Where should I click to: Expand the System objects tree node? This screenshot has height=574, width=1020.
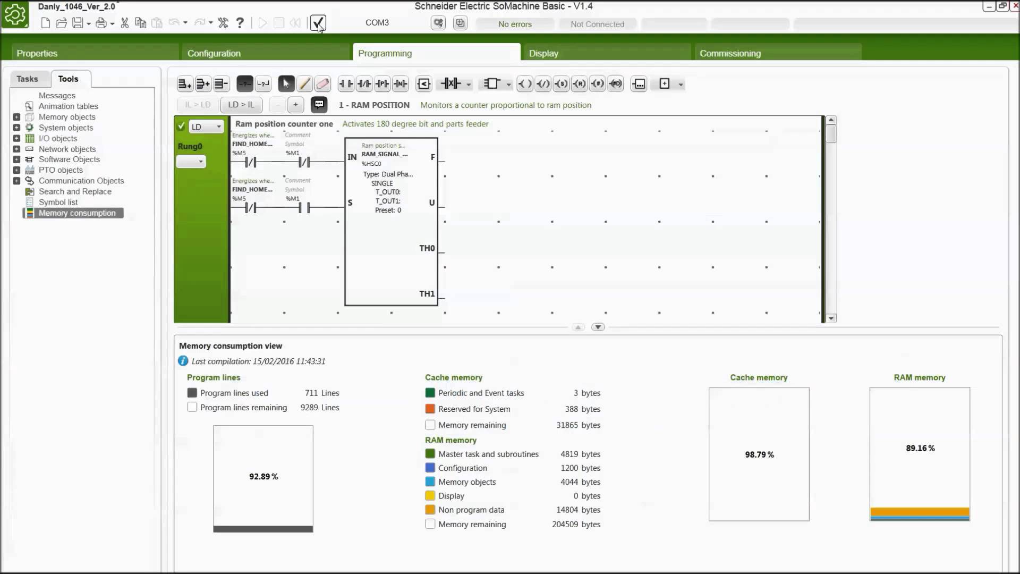point(16,128)
